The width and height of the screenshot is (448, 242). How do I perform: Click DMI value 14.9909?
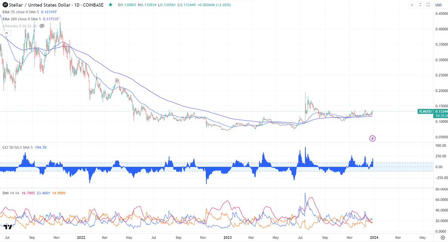point(58,193)
